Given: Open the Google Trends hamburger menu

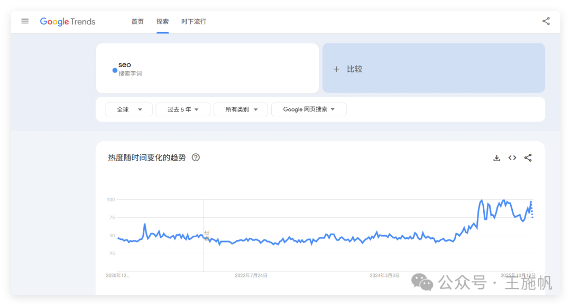Looking at the screenshot, I should [x=25, y=21].
